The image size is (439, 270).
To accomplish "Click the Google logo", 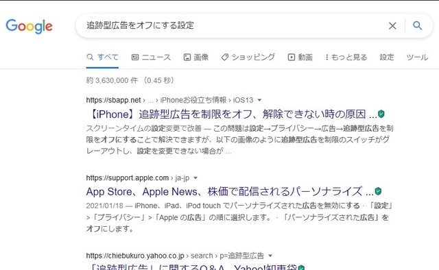I will pos(29,26).
